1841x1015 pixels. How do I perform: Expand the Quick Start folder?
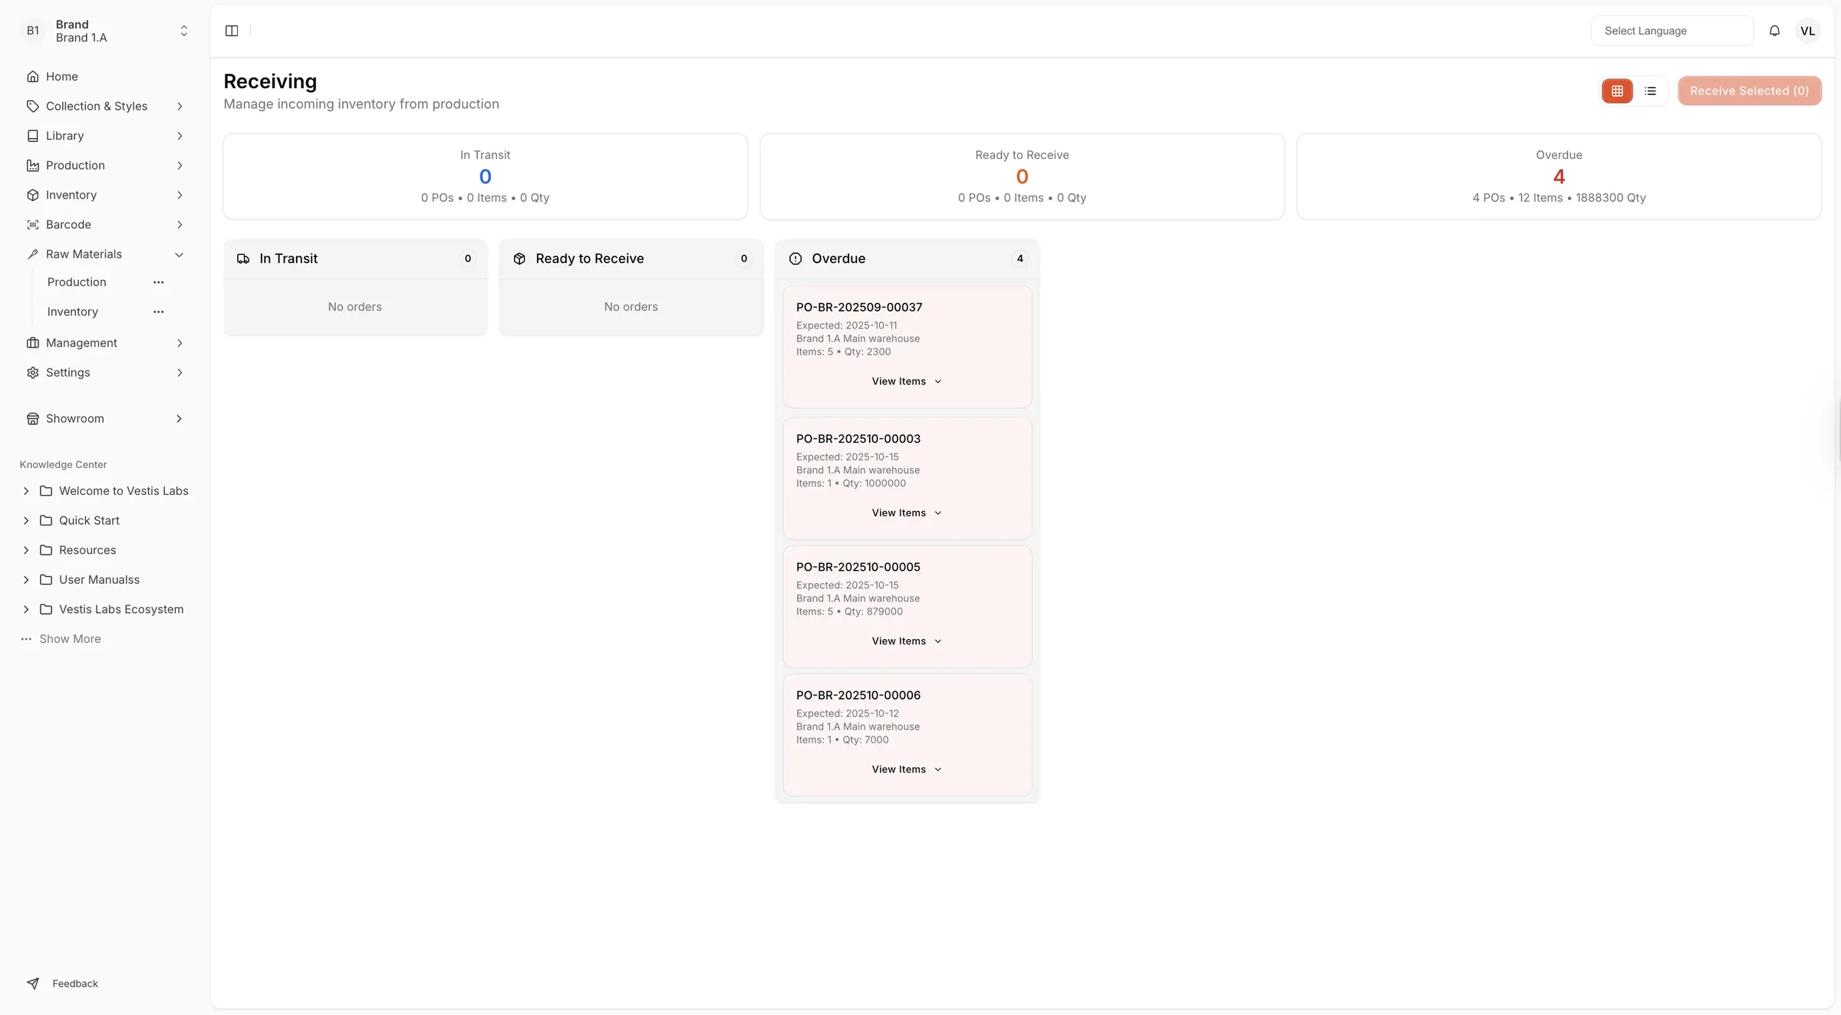click(26, 521)
